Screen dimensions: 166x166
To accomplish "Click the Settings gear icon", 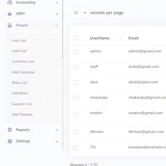I will click(10, 141).
